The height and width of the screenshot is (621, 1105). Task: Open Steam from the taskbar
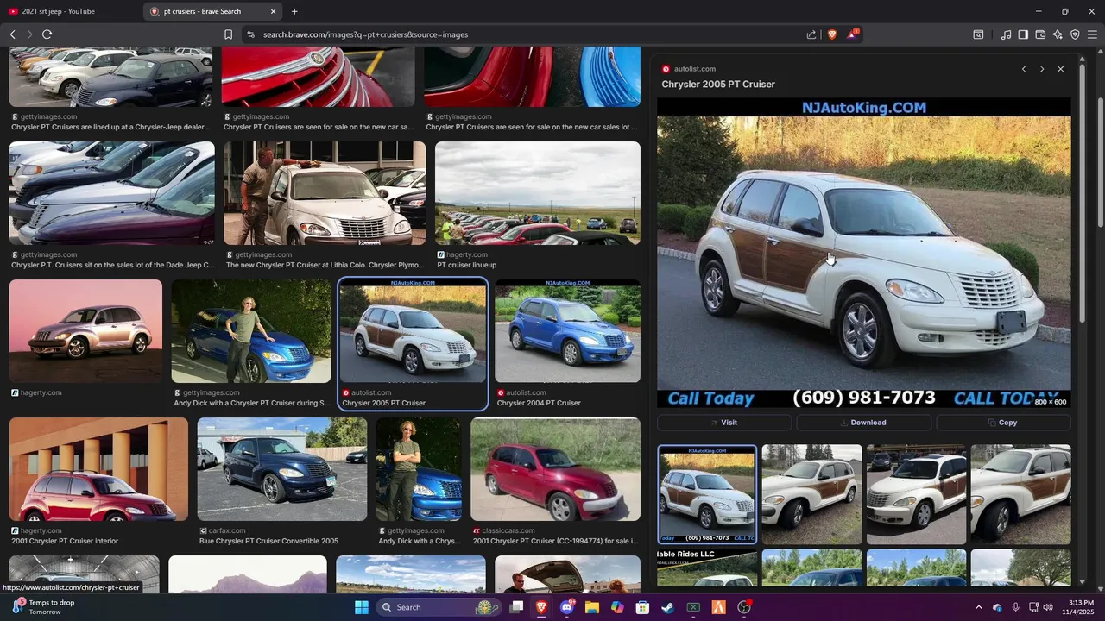click(x=667, y=607)
